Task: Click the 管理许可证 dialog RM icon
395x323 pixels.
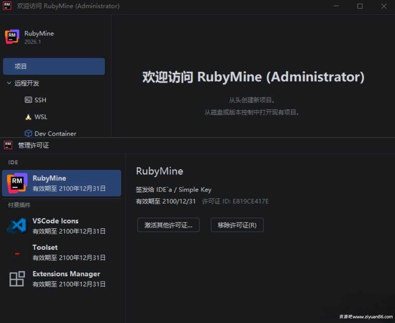Action: [x=8, y=145]
